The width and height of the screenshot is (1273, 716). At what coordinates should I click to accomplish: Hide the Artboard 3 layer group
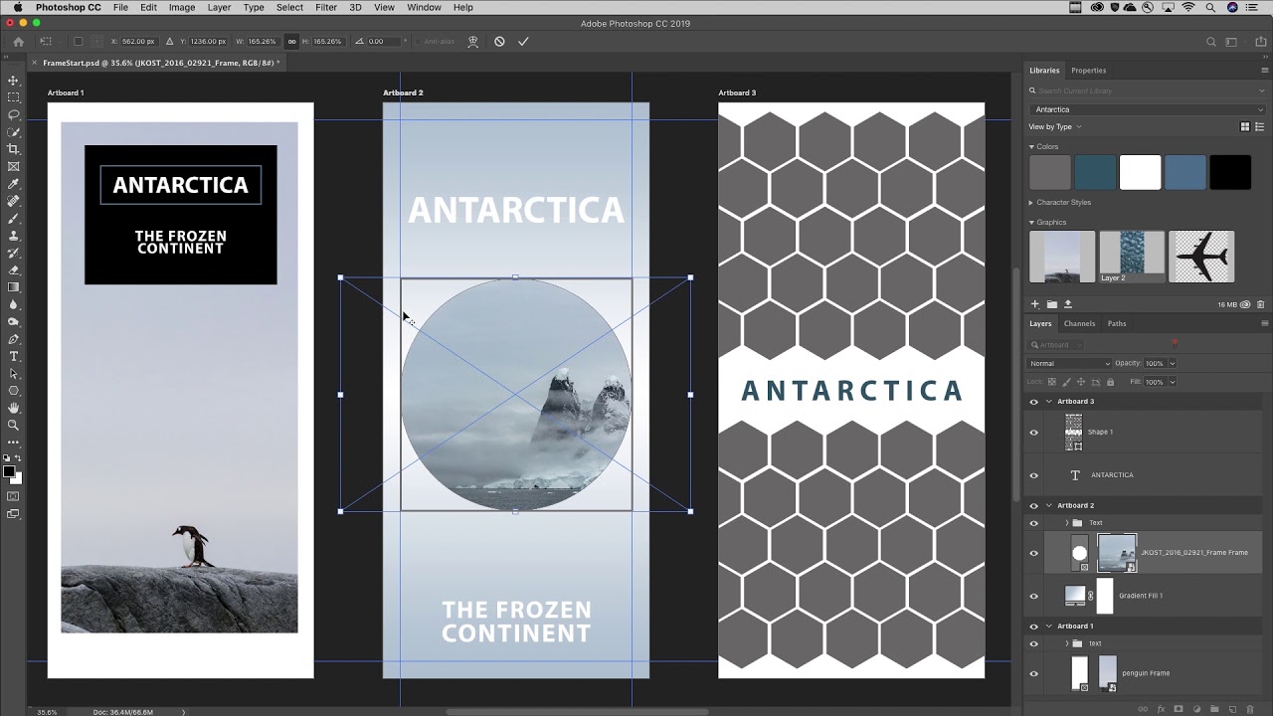point(1033,402)
